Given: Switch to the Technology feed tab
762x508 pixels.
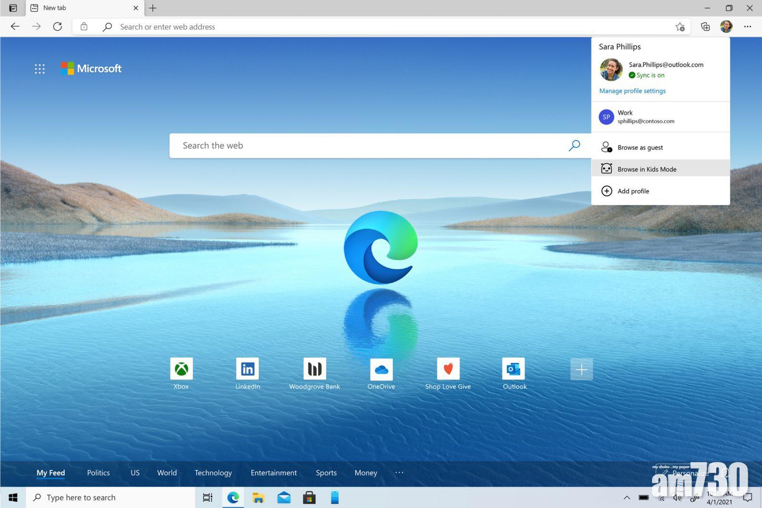Looking at the screenshot, I should 213,473.
